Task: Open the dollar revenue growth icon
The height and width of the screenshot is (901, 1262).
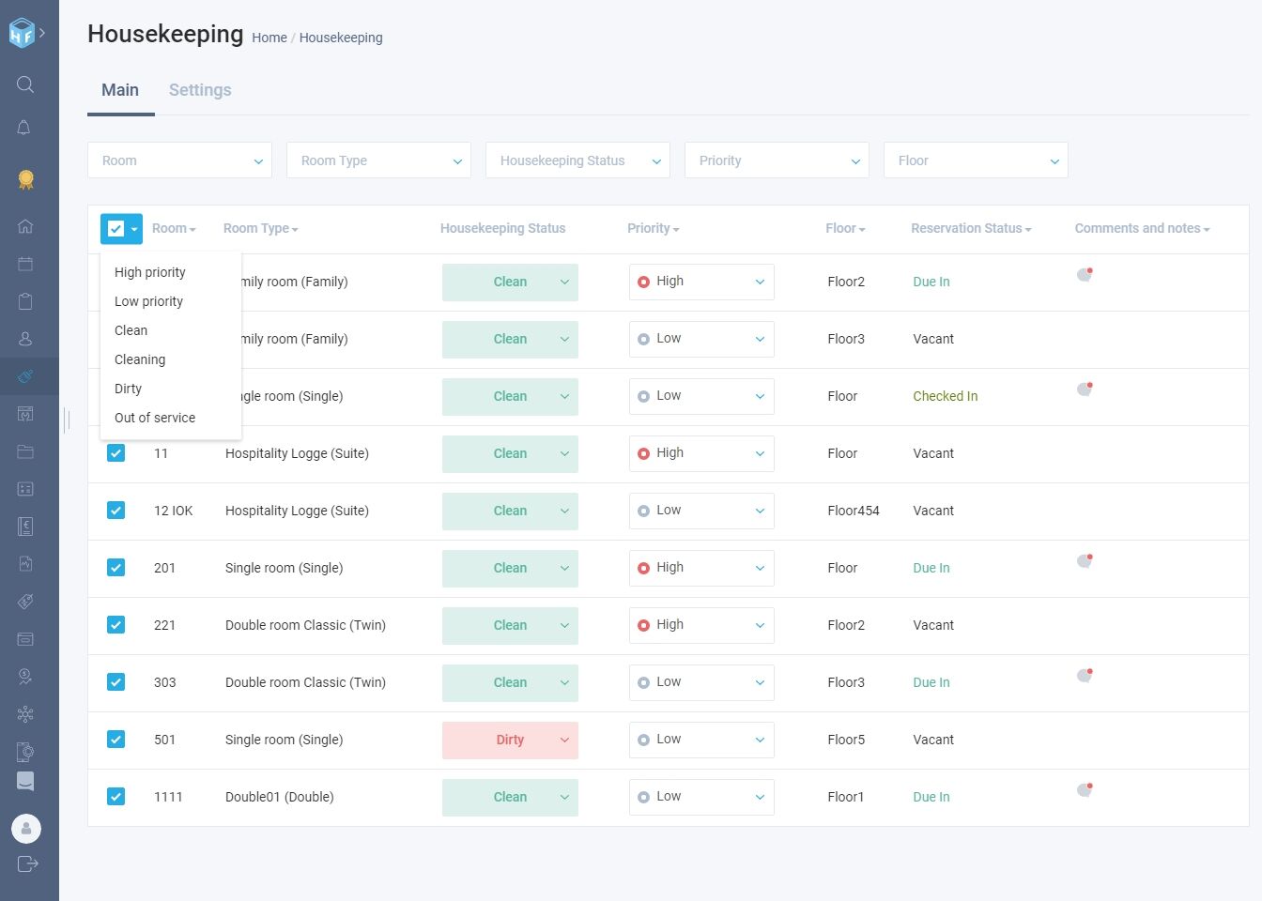Action: coord(25,677)
